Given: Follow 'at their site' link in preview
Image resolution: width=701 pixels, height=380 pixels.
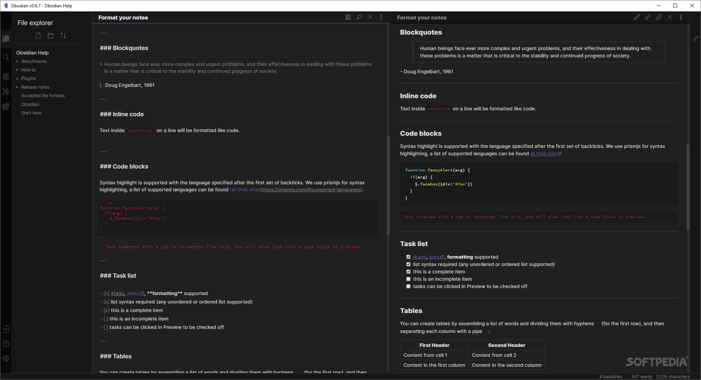Looking at the screenshot, I should click(x=543, y=154).
